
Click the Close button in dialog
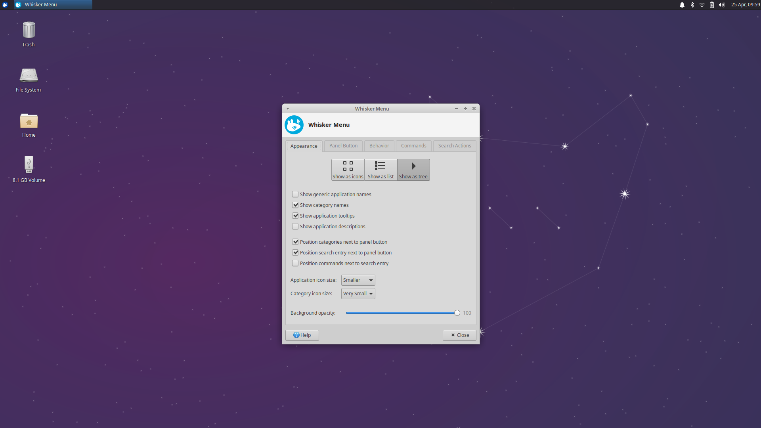[459, 335]
